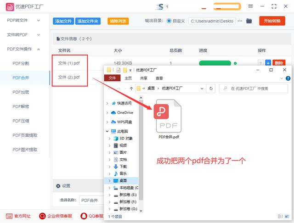Open the 主页 ribbon tab

[128, 78]
